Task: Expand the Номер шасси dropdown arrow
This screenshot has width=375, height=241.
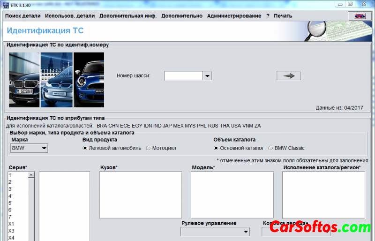Action: pyautogui.click(x=207, y=75)
